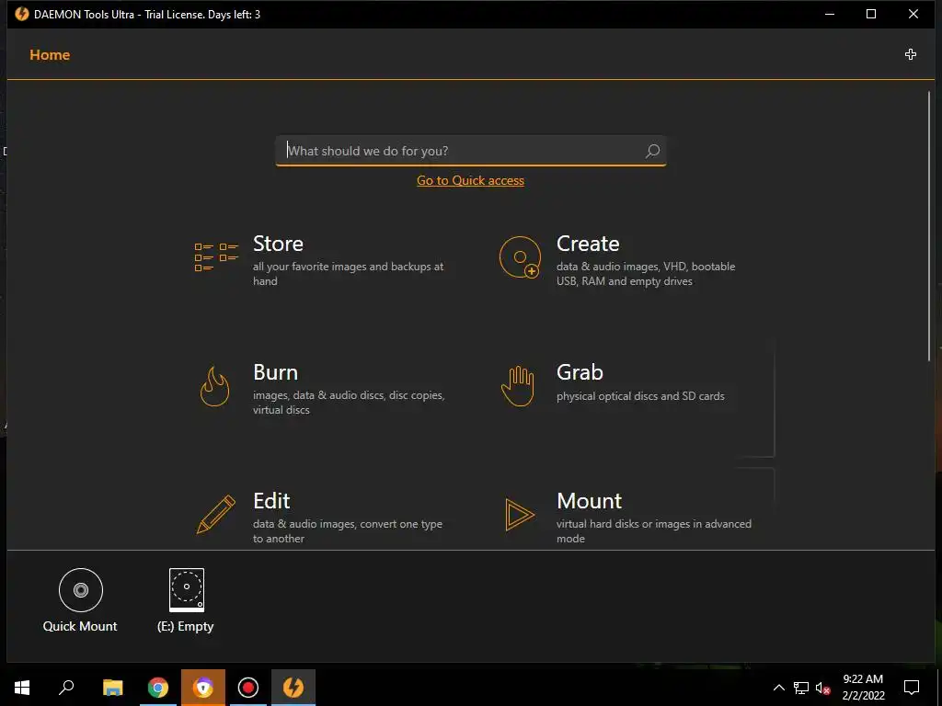942x706 pixels.
Task: Open the Store section title
Action: click(x=278, y=244)
